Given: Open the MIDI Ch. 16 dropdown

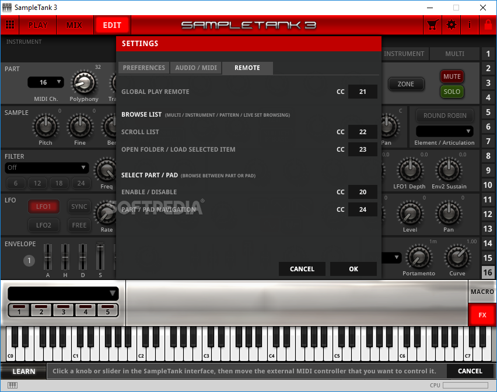Looking at the screenshot, I should coord(45,82).
